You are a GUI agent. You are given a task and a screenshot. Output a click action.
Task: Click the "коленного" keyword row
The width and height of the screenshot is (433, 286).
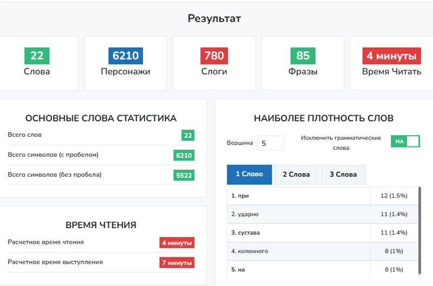pos(298,251)
